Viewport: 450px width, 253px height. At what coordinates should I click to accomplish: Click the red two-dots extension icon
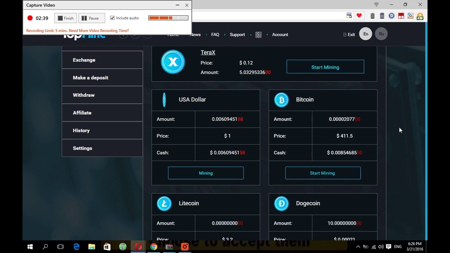(x=401, y=16)
